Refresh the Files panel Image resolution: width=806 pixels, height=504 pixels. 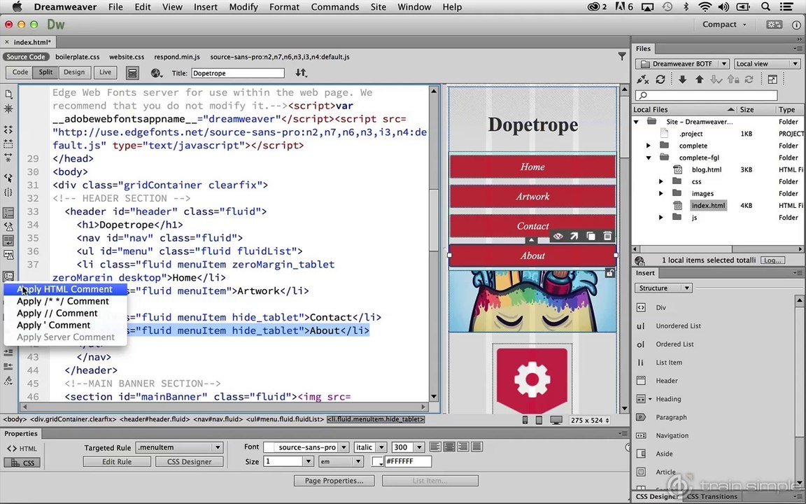click(x=660, y=79)
